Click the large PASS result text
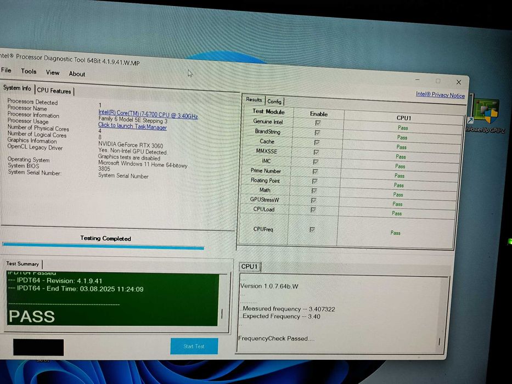The width and height of the screenshot is (512, 384). pyautogui.click(x=32, y=317)
